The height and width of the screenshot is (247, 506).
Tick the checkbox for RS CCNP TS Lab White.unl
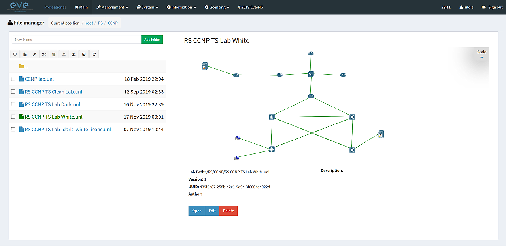(13, 117)
